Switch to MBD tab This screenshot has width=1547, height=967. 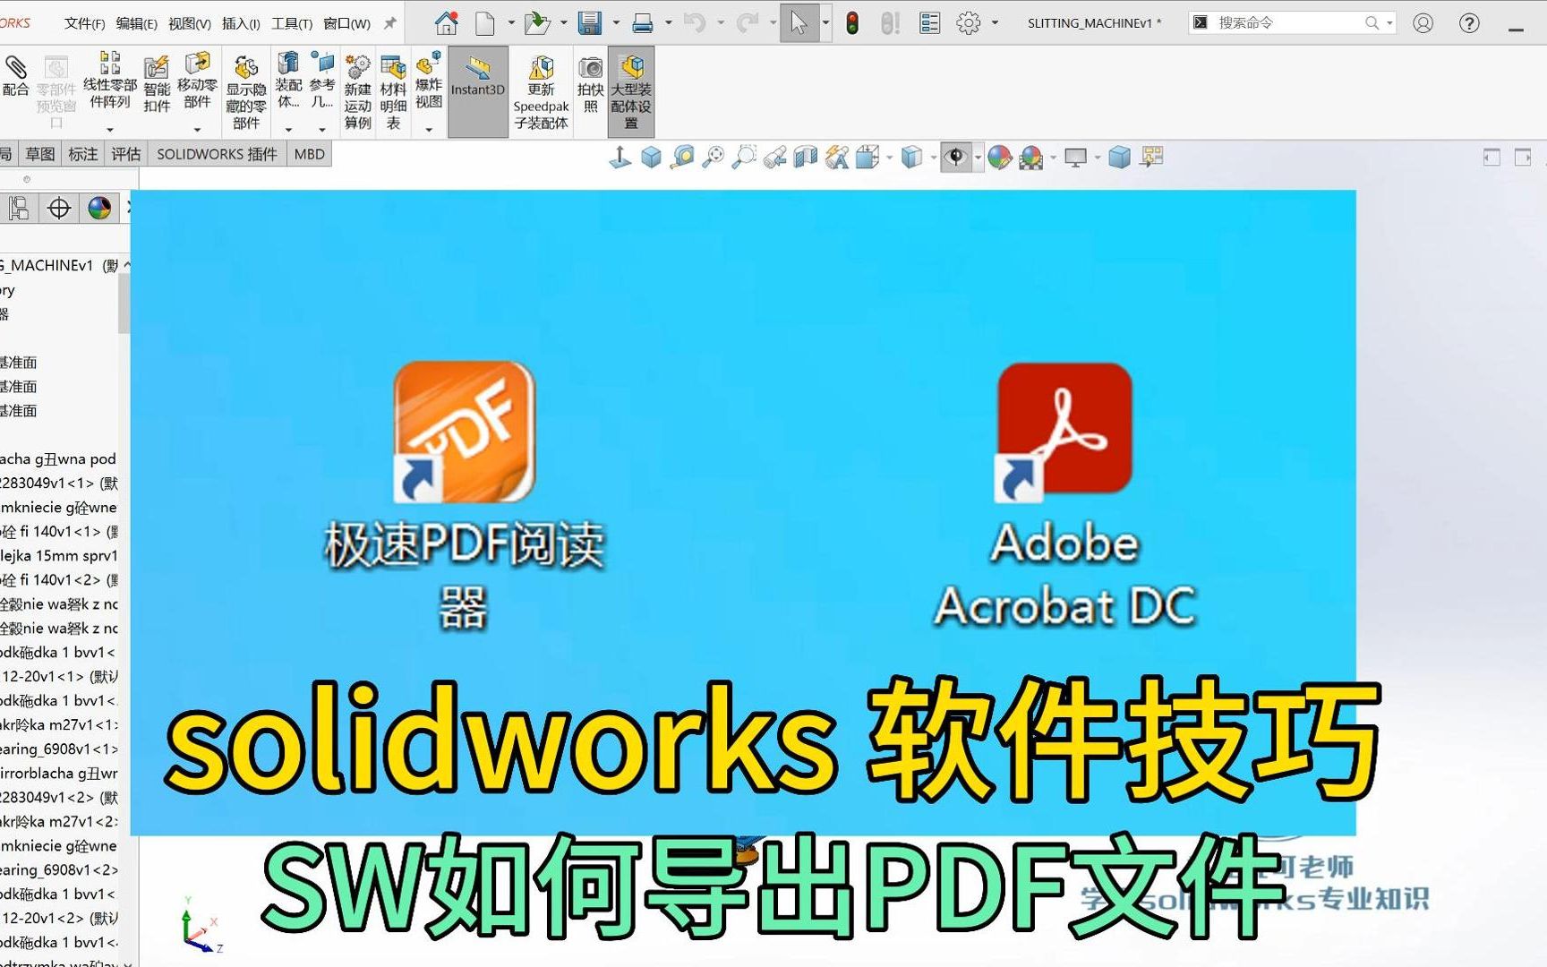[310, 154]
